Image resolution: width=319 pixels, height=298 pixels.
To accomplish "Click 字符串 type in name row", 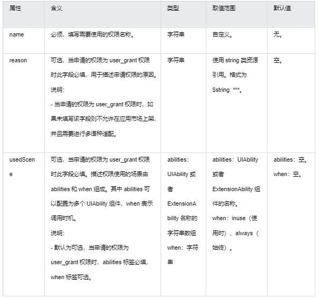I will pyautogui.click(x=176, y=34).
